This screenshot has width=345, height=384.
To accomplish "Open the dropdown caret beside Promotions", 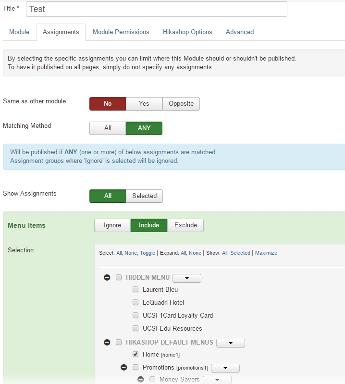I will 225,368.
